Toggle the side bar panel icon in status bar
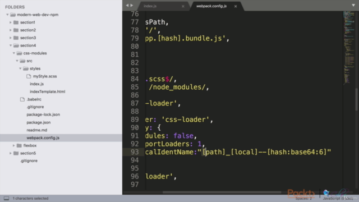This screenshot has height=202, width=359. (6, 198)
